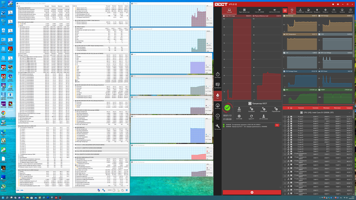356x200 pixels.
Task: Tick the P-core 0 row checkbox
Action: point(285,117)
